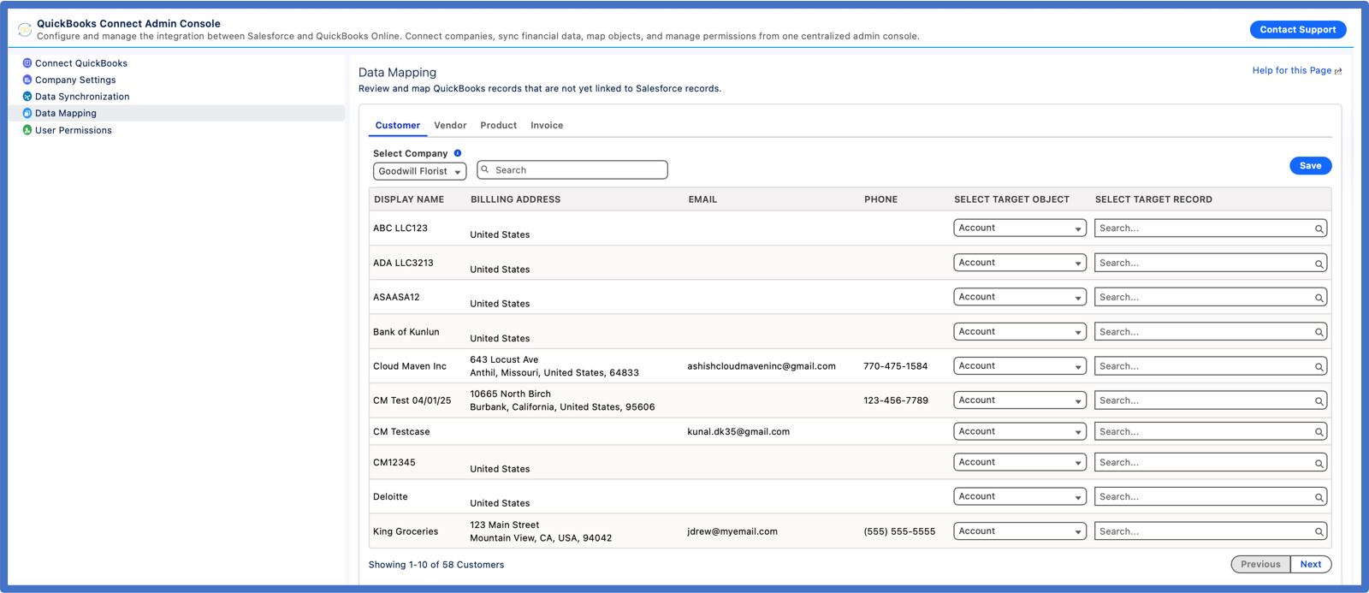Viewport: 1369px width, 593px height.
Task: Click the Connect QuickBooks sidebar icon
Action: pos(27,63)
